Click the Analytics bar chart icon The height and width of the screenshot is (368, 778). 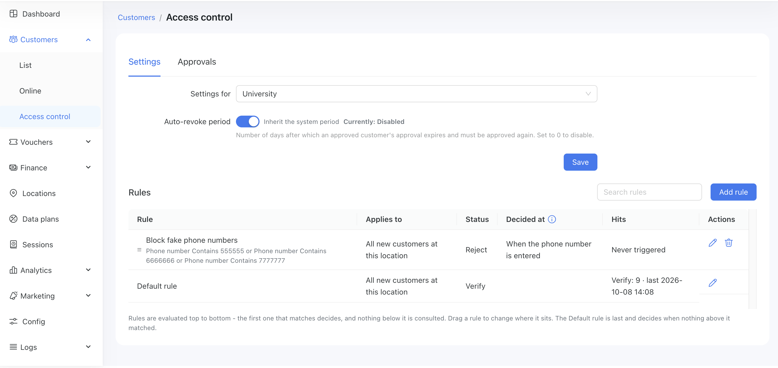(x=13, y=270)
